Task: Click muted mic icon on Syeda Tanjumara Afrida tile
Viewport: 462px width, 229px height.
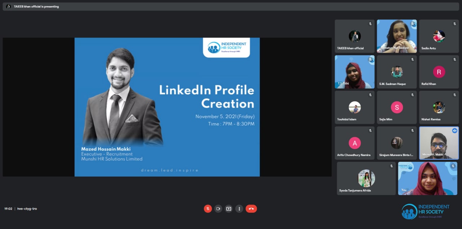Action: click(x=391, y=166)
